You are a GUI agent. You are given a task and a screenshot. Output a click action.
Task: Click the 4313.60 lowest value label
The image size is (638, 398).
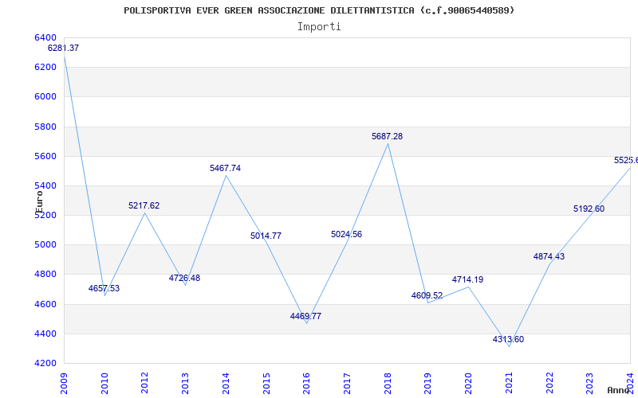[x=509, y=340]
